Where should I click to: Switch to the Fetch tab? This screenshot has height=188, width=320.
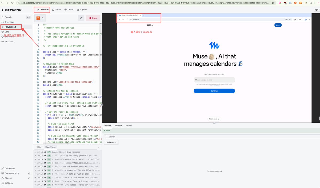(57, 10)
